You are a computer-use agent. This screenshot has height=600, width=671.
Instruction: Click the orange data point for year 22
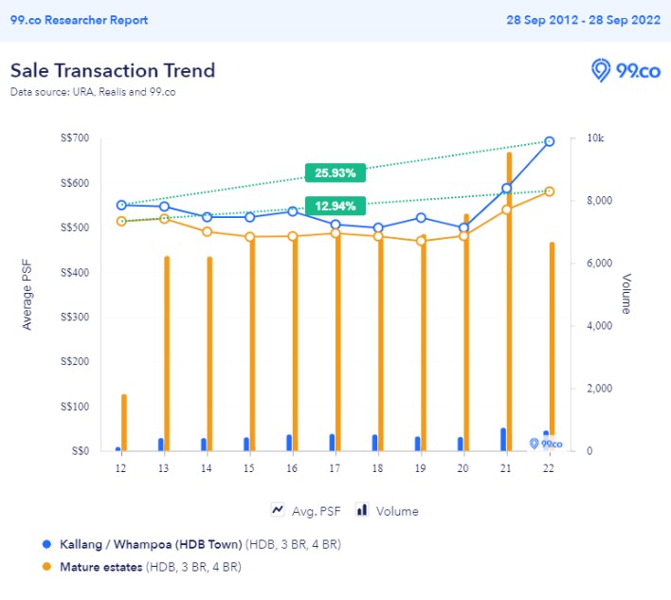point(549,192)
